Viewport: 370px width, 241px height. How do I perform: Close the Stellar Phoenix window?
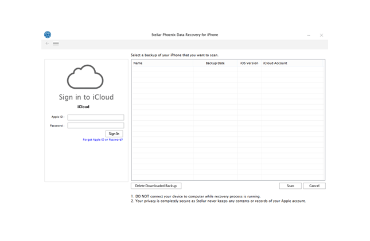coord(321,35)
